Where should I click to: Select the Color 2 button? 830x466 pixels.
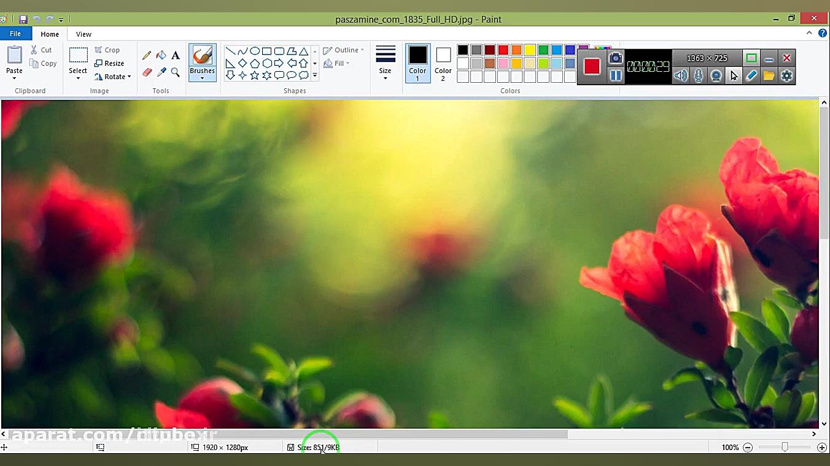tap(443, 63)
